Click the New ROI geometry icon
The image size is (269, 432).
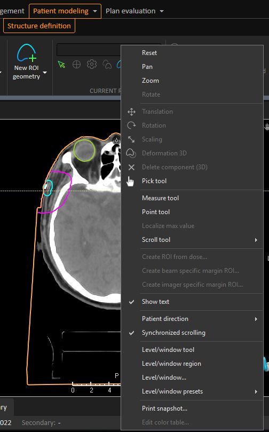click(x=27, y=53)
